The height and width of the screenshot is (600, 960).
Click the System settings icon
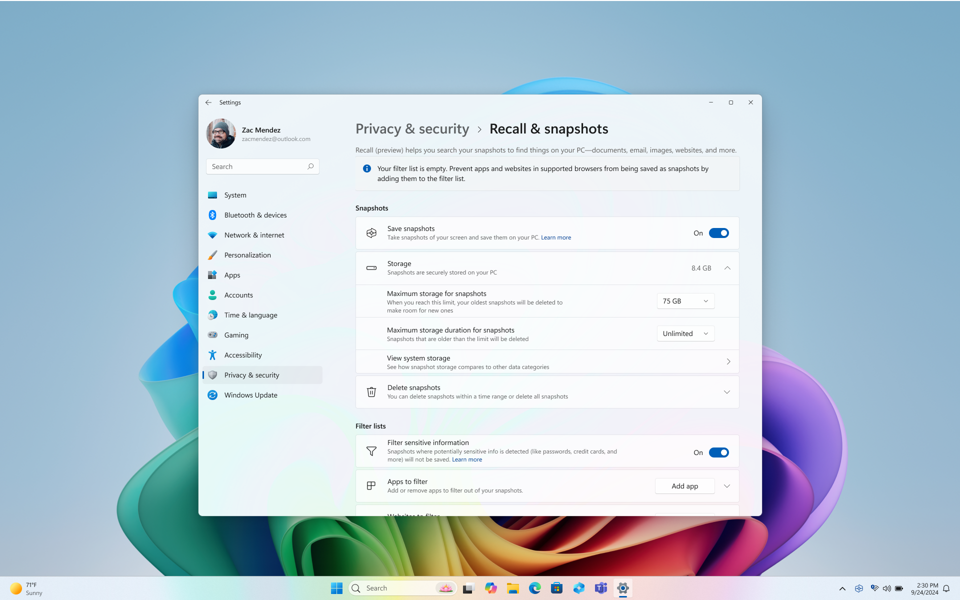[212, 194]
